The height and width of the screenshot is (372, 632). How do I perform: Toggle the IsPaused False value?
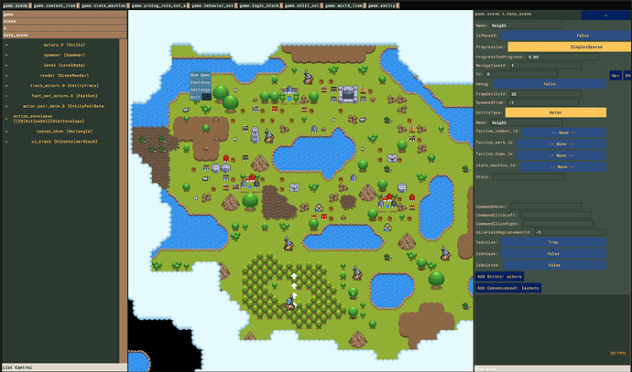pos(566,36)
